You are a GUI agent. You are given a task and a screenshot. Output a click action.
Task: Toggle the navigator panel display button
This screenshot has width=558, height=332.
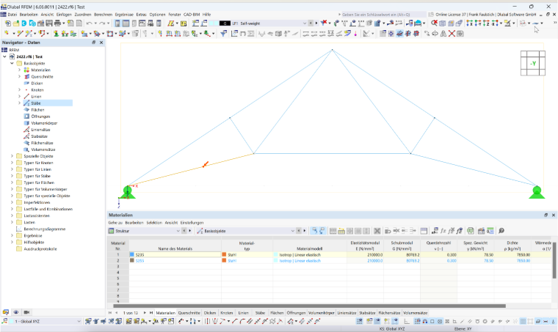point(117,23)
